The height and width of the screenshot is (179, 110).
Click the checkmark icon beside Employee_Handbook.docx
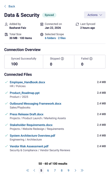point(6,82)
